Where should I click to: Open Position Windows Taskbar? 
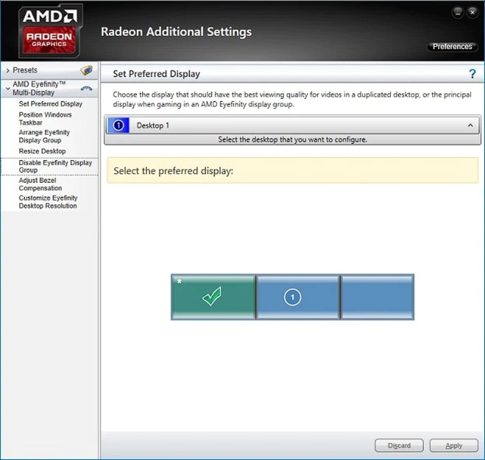(45, 119)
